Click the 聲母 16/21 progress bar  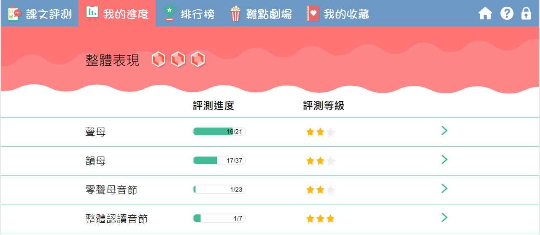219,131
